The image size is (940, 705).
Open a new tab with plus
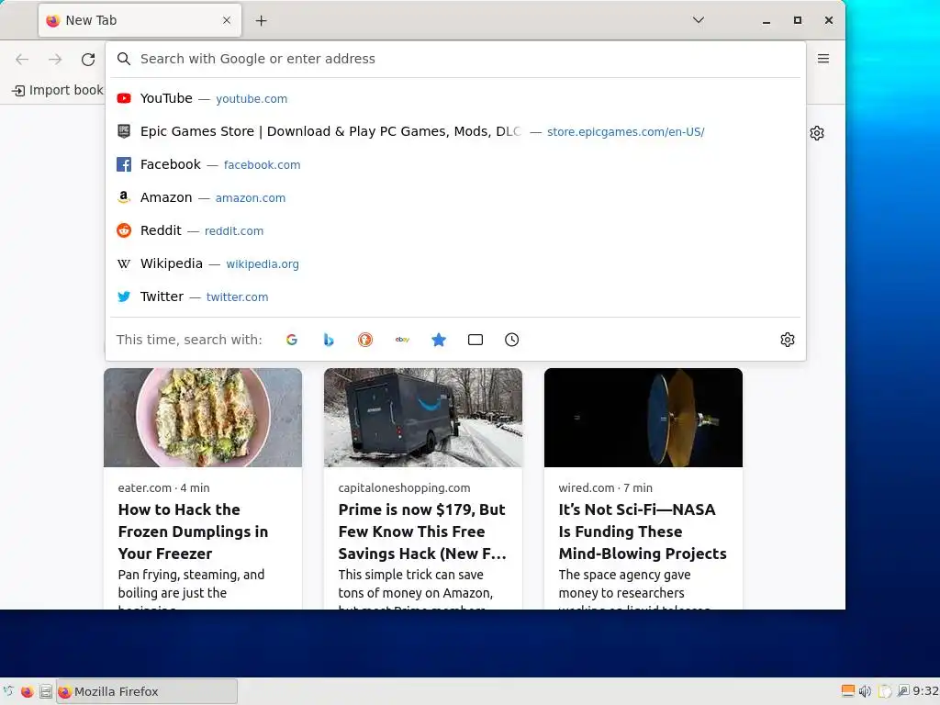pyautogui.click(x=261, y=21)
